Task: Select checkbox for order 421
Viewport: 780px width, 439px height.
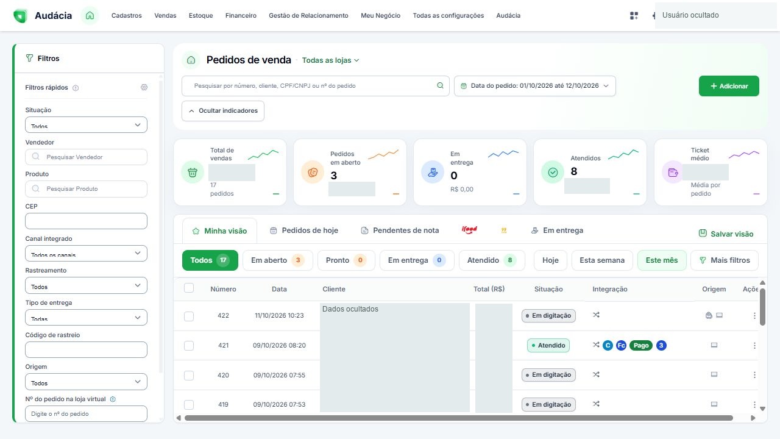Action: click(189, 346)
